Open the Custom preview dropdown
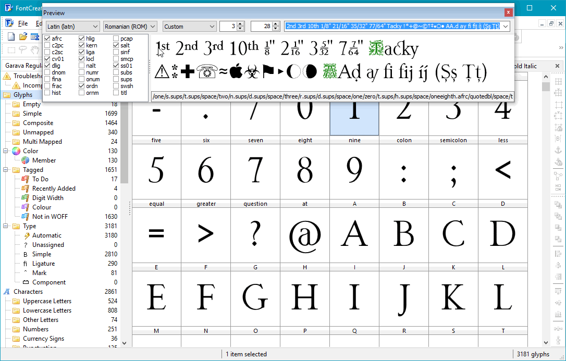The width and height of the screenshot is (566, 361). 189,27
